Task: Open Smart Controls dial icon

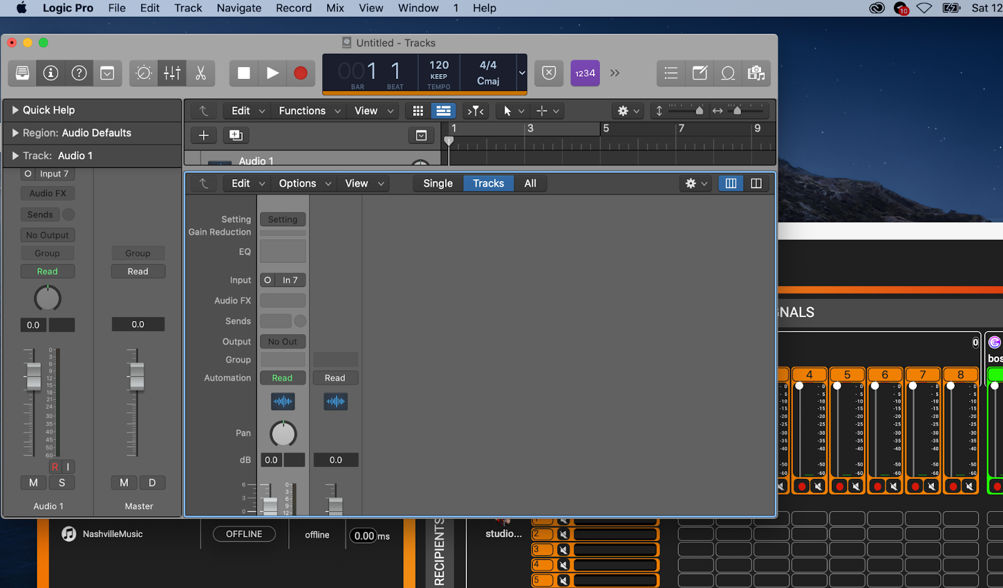Action: coord(144,73)
